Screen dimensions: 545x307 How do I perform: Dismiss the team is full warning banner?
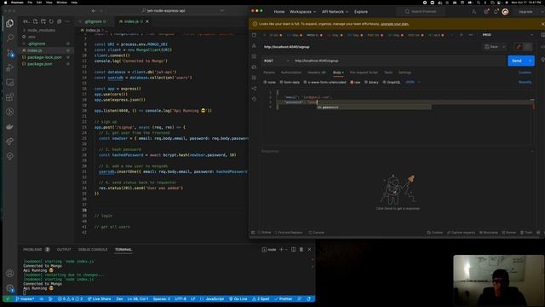542,24
